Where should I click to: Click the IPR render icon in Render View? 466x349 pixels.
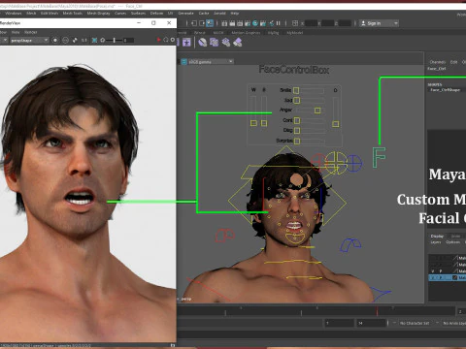point(75,40)
